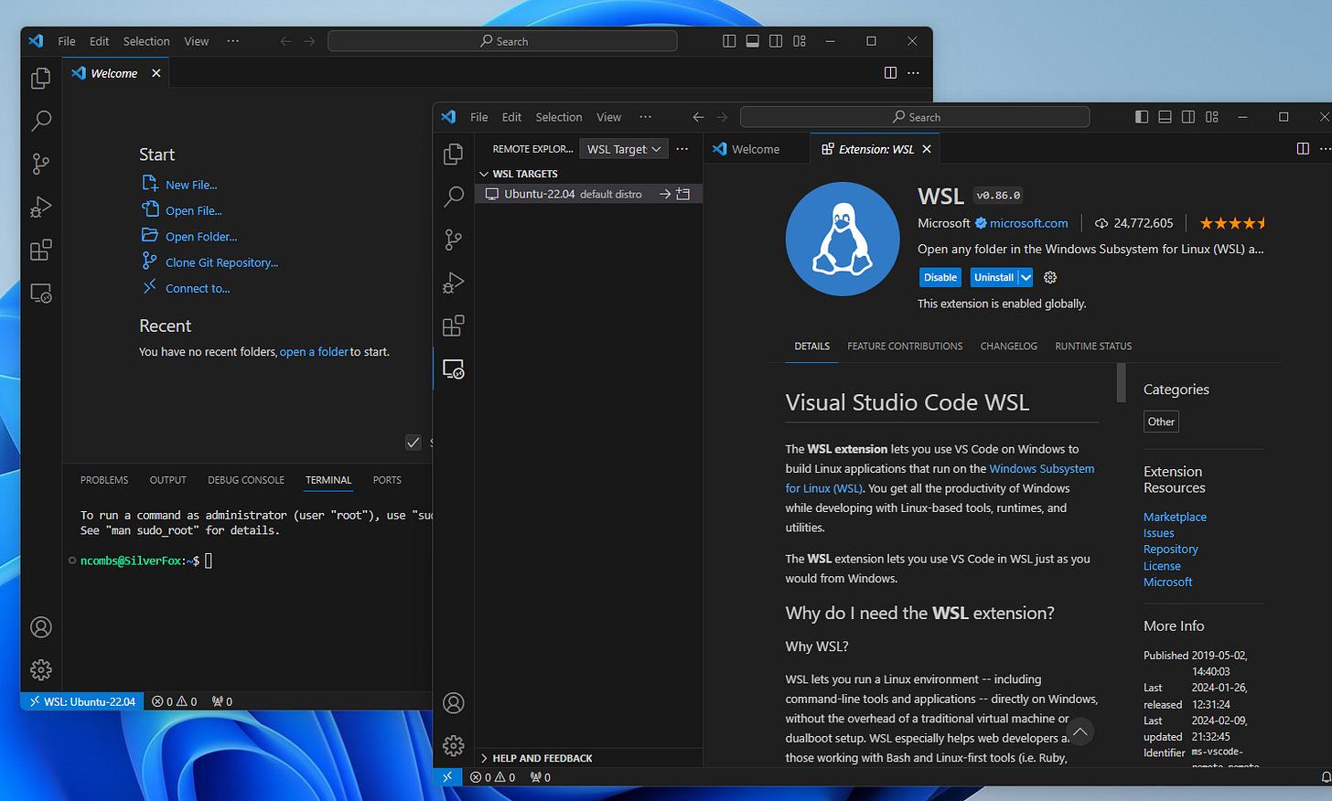Open Run and Debug in front window

pyautogui.click(x=454, y=283)
